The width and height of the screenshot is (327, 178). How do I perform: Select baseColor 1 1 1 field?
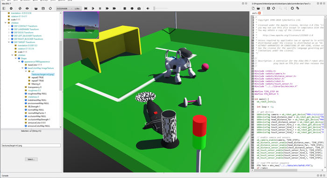coord(35,65)
